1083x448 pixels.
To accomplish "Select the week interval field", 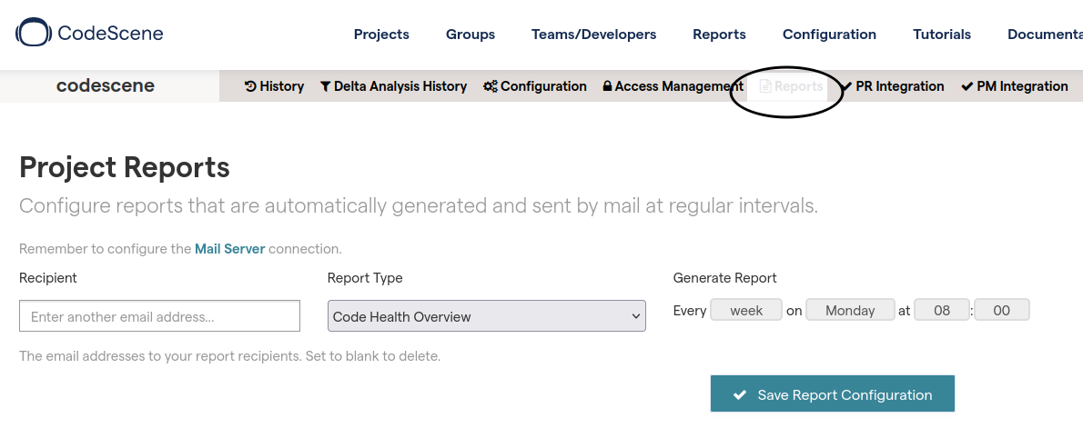I will 746,310.
